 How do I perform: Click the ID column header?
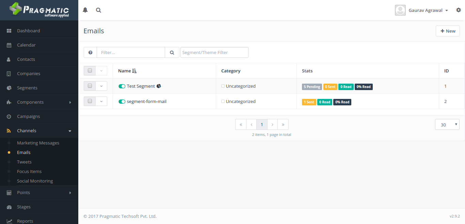[x=447, y=71]
